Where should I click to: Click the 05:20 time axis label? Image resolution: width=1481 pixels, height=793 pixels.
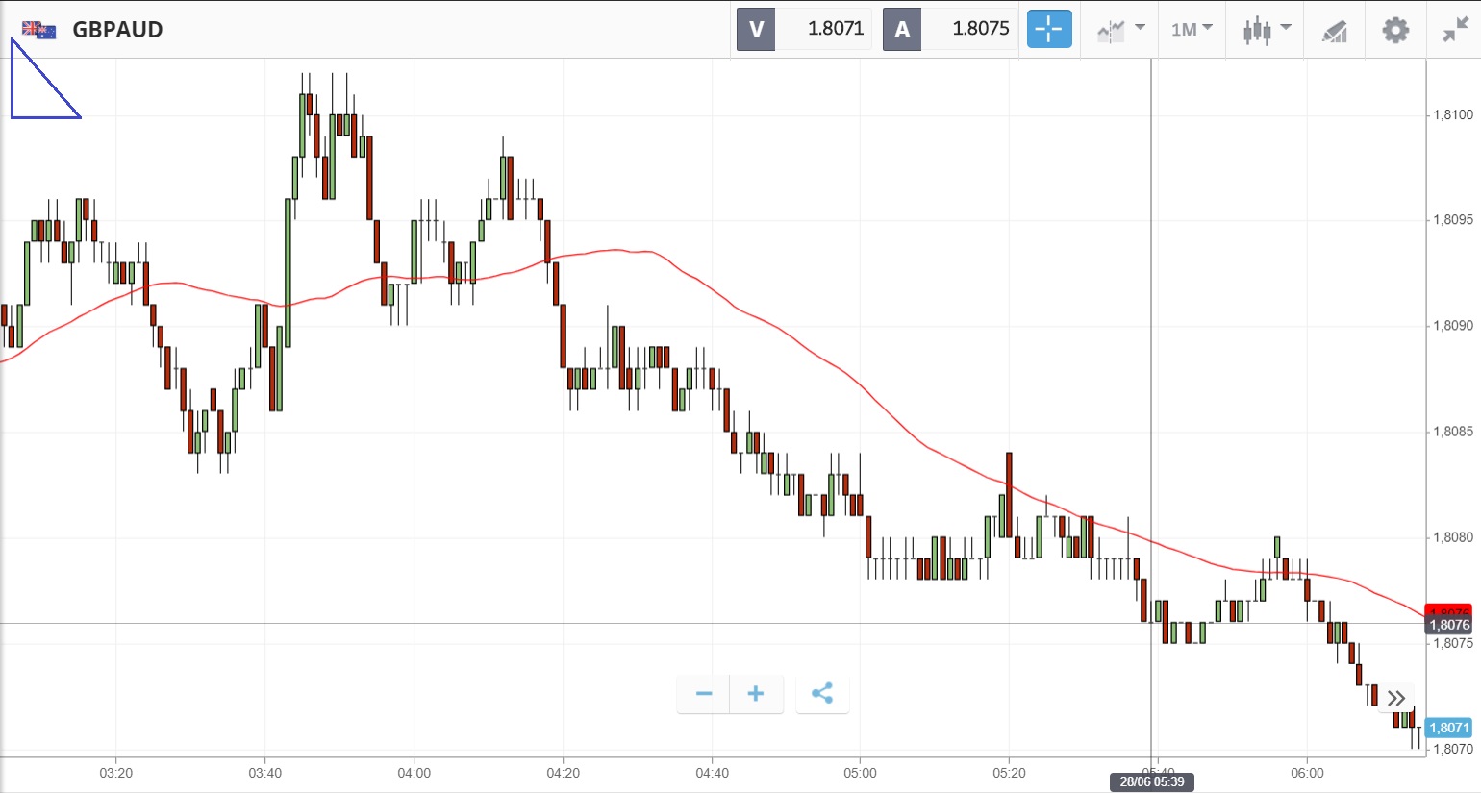tap(1010, 773)
